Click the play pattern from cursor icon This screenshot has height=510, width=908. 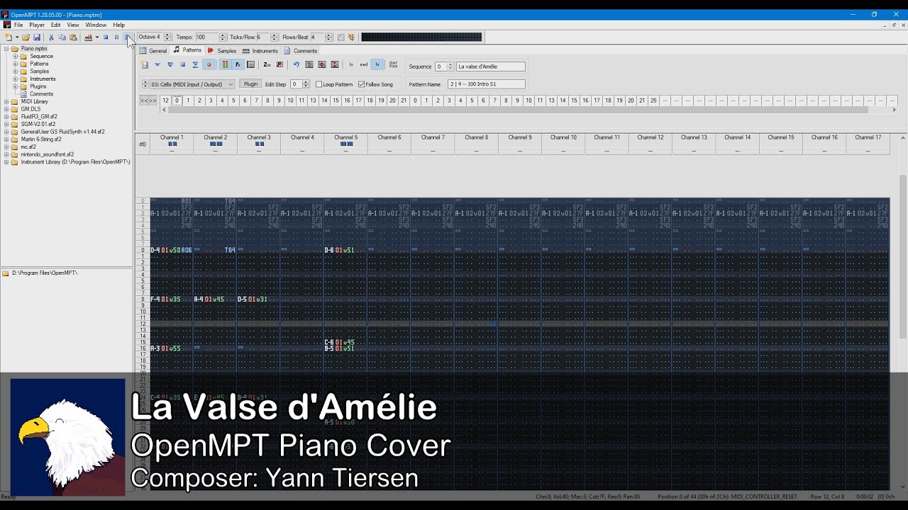point(170,64)
